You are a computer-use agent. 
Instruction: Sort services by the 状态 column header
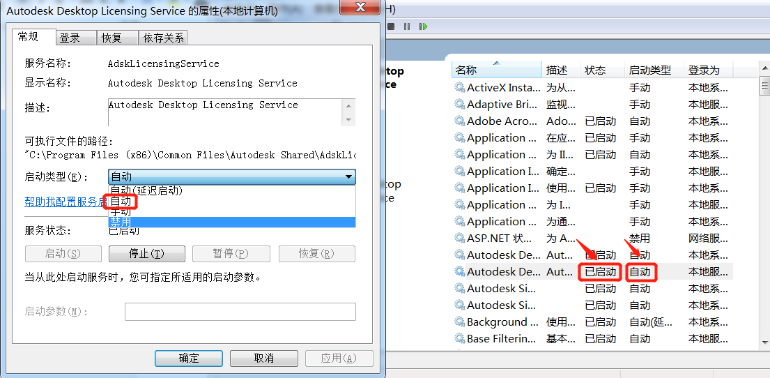coord(603,70)
